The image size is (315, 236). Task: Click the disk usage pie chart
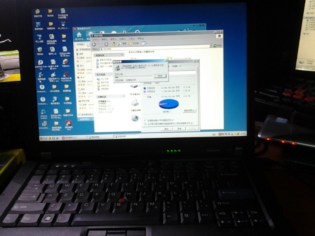pos(168,104)
